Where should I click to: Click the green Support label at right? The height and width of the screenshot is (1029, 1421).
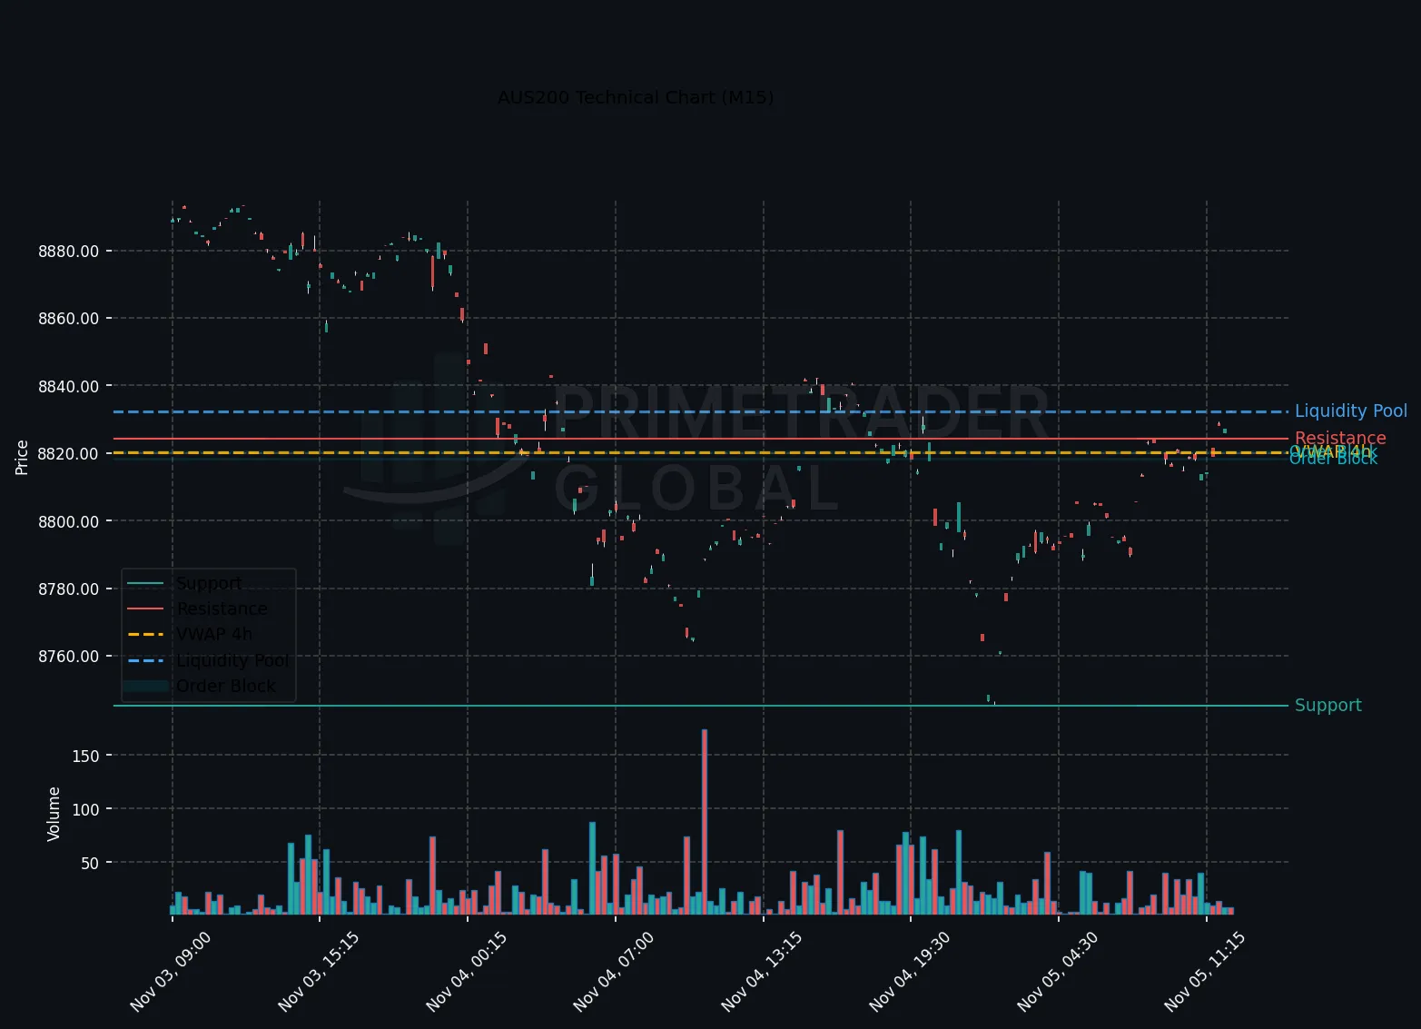click(1327, 706)
